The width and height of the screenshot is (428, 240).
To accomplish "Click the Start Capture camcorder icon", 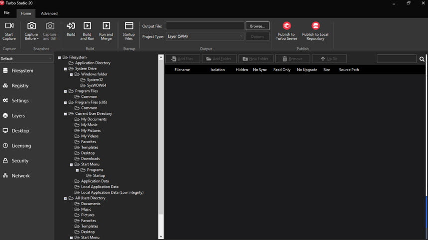I will tap(9, 26).
